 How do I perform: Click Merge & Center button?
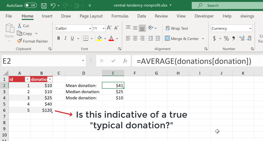click(182, 39)
